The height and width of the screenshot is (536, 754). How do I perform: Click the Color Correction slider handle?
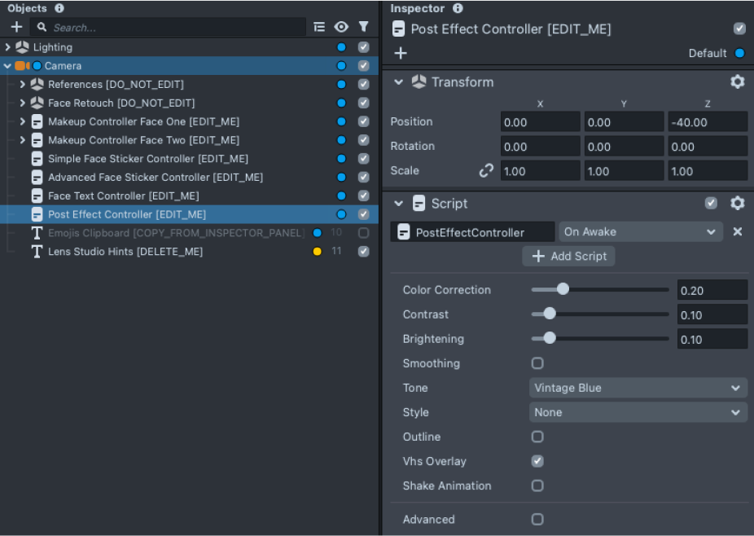point(562,289)
